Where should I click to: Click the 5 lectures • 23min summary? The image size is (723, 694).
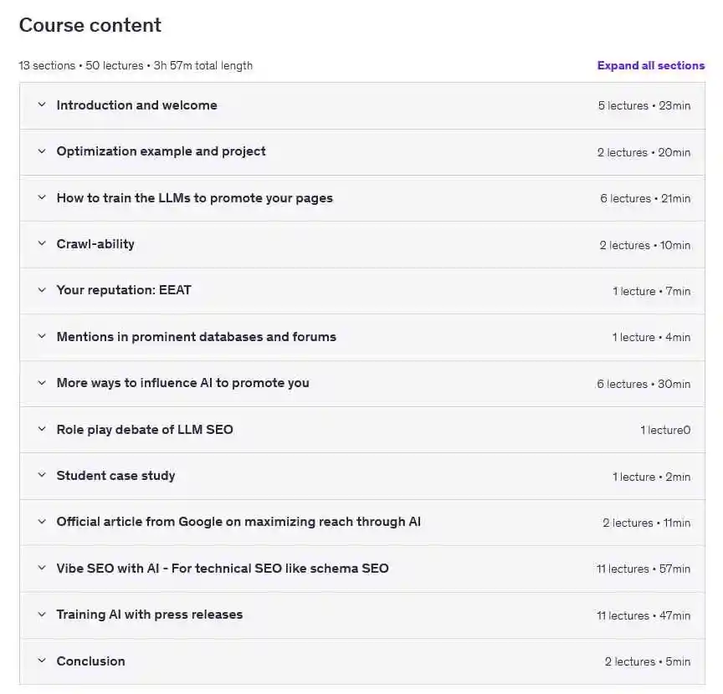[644, 105]
